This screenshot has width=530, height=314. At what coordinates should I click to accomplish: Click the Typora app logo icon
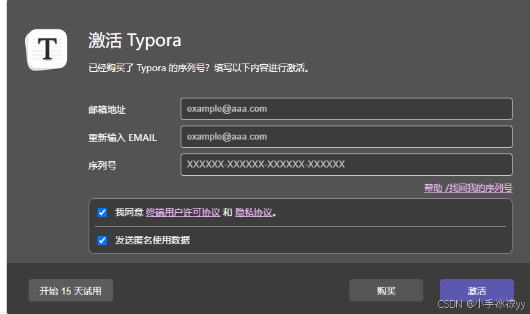(46, 50)
